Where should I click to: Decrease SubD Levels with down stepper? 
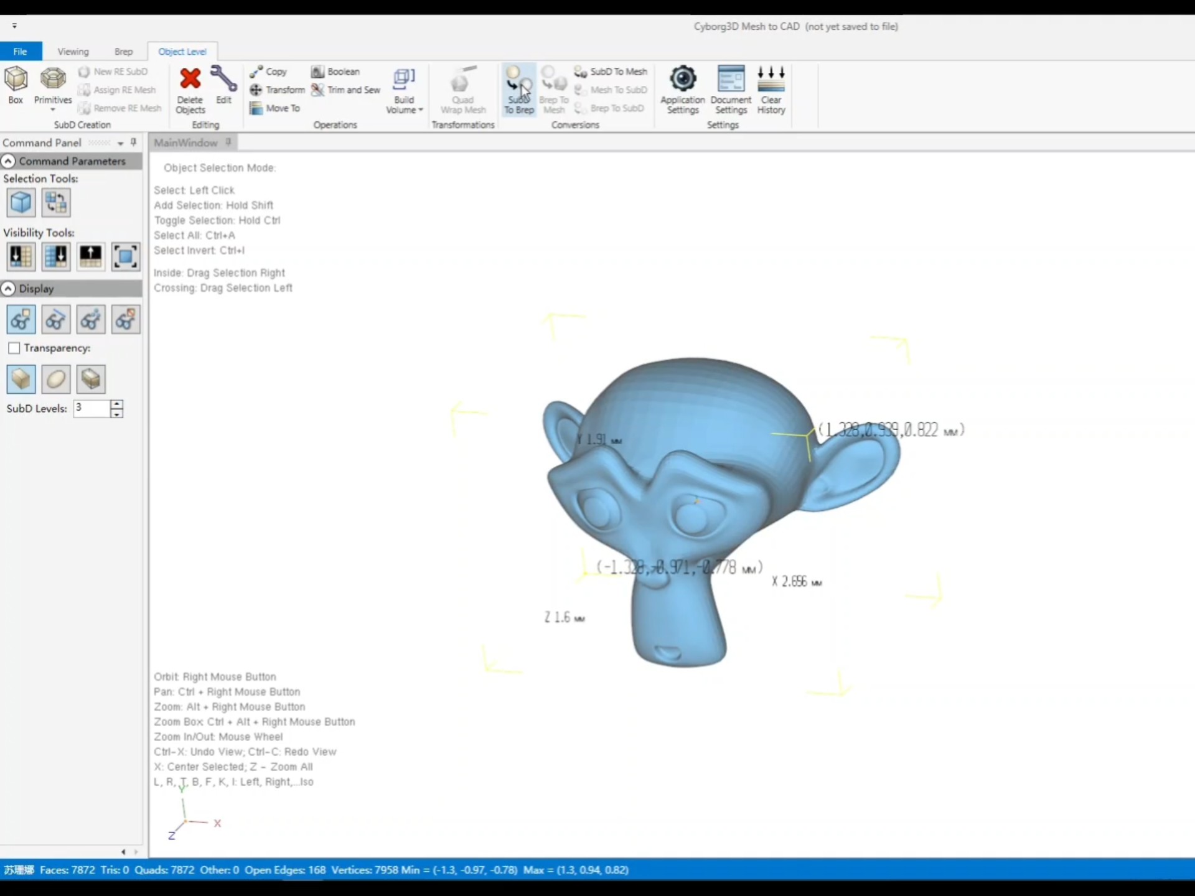116,413
